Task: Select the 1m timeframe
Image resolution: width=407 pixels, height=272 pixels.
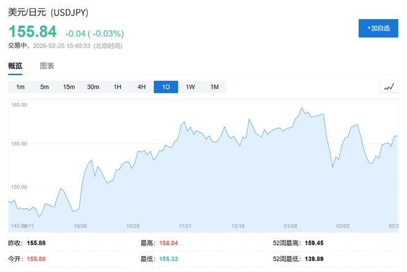Action: (20, 87)
